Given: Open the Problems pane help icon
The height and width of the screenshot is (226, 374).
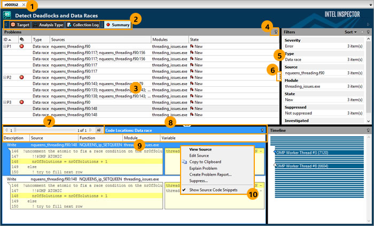Looking at the screenshot, I should tap(275, 32).
